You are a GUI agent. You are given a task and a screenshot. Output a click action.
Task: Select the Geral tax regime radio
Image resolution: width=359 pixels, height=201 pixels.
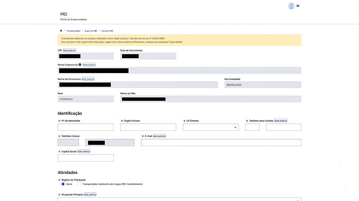click(63, 184)
